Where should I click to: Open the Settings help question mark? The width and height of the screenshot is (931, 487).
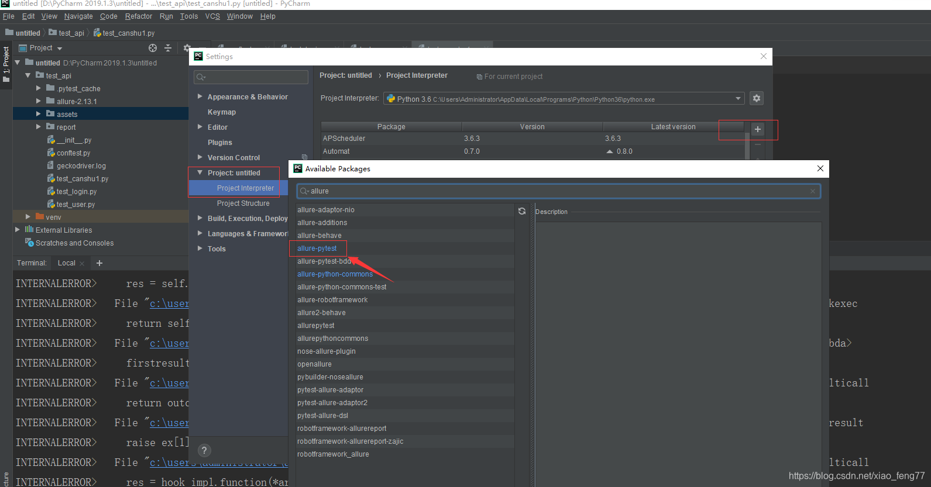tap(204, 450)
